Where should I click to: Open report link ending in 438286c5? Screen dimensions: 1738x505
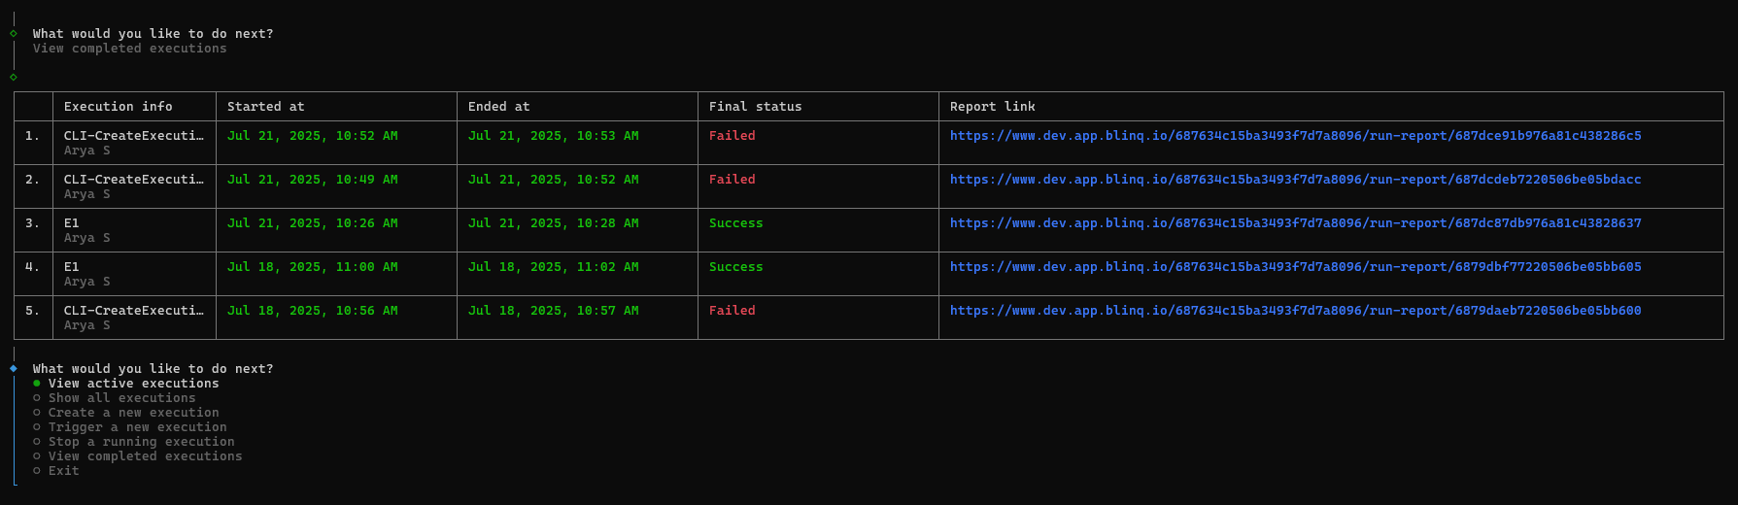click(1295, 136)
